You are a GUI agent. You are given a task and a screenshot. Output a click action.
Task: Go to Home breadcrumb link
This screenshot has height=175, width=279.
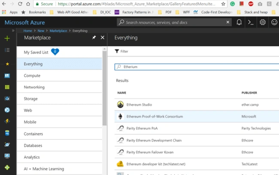27,31
